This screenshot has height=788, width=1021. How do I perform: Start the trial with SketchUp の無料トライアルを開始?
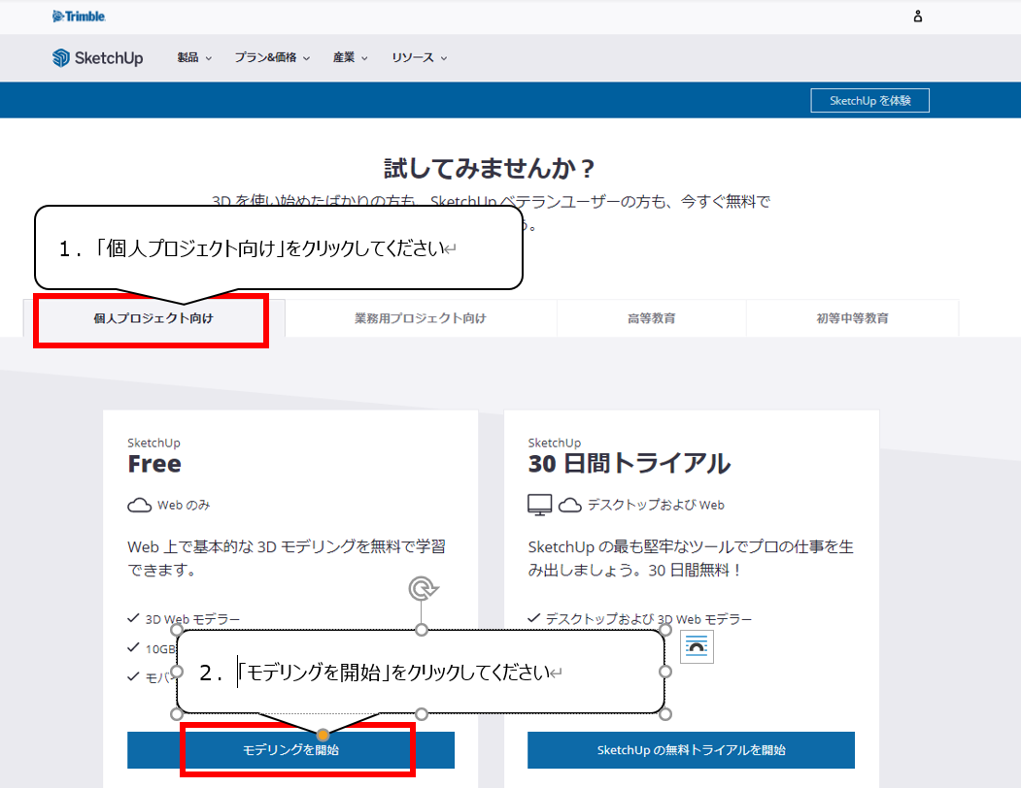(x=691, y=750)
